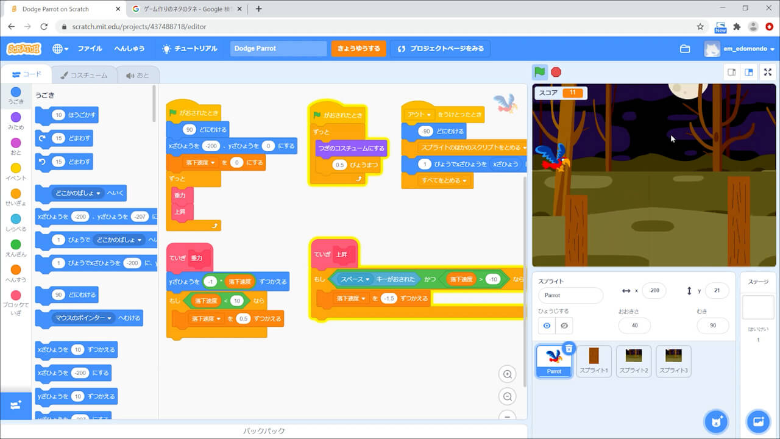
Task: Select the イベント events block category
Action: tap(16, 172)
